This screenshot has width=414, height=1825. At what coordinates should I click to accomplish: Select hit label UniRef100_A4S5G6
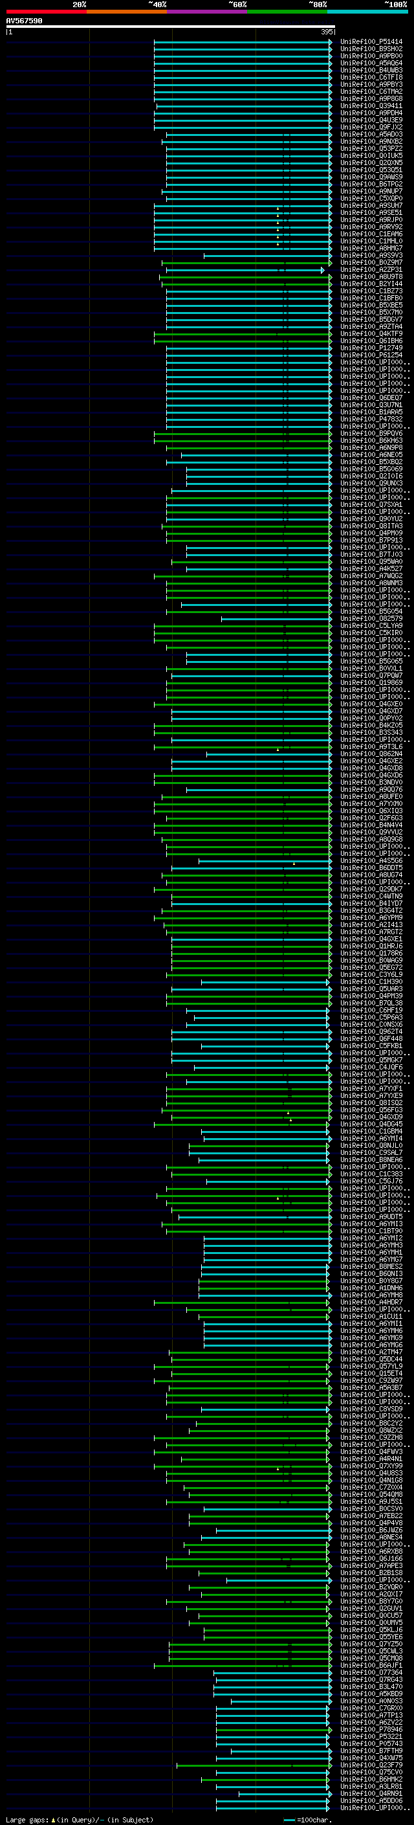pyautogui.click(x=371, y=861)
